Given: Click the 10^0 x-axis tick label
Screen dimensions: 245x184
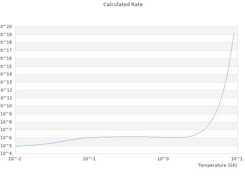Looking at the screenshot, I should tap(163, 159).
